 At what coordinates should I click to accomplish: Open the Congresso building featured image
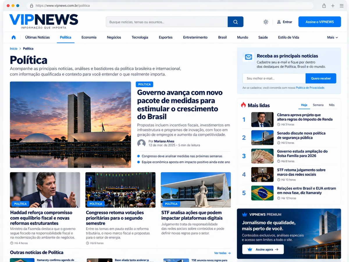(x=70, y=125)
